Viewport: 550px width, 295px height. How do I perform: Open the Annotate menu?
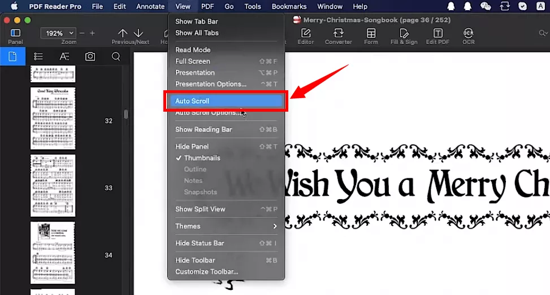point(150,6)
